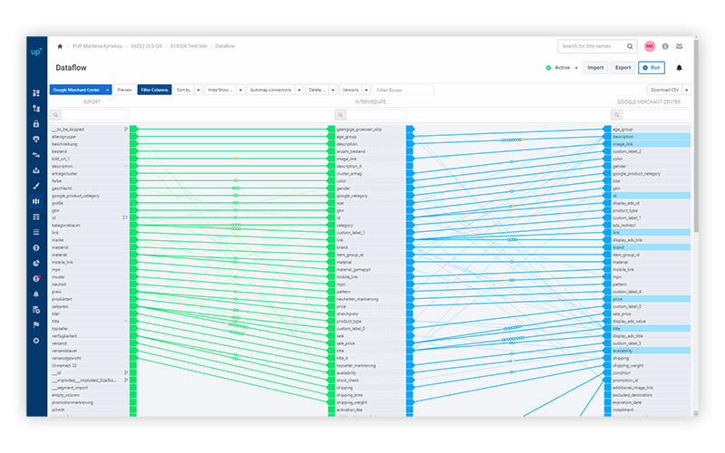Click the black notification bell beside Run
Image resolution: width=725 pixels, height=453 pixels.
point(679,68)
